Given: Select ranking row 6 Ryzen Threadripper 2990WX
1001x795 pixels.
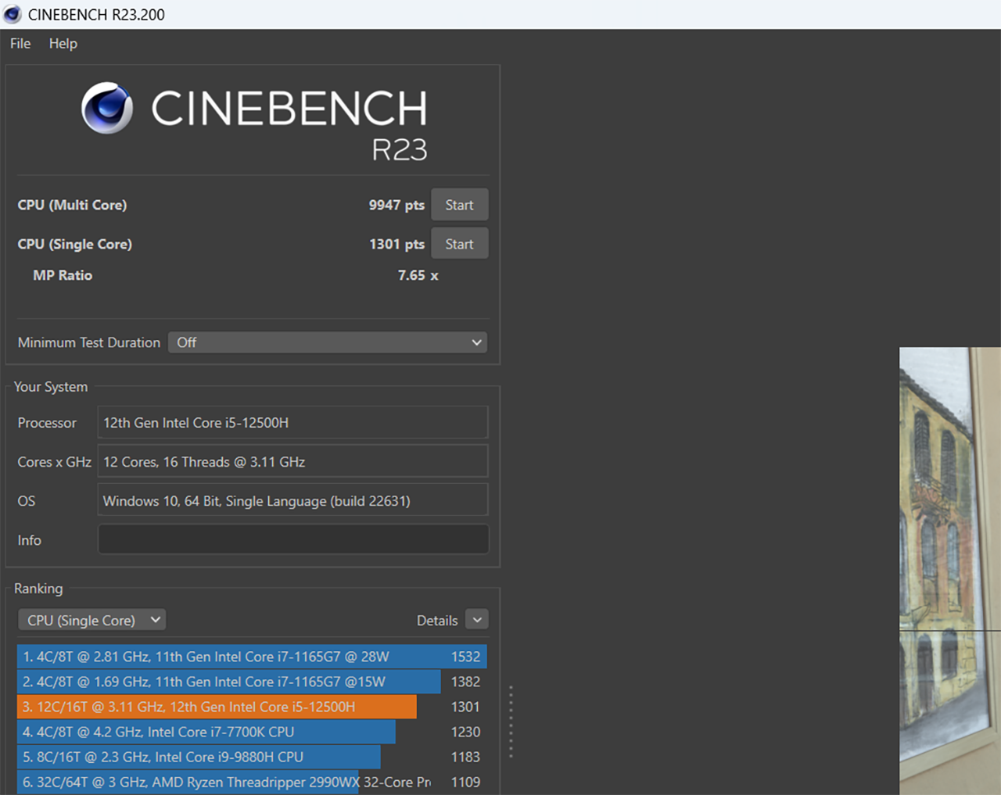Looking at the screenshot, I should 252,782.
